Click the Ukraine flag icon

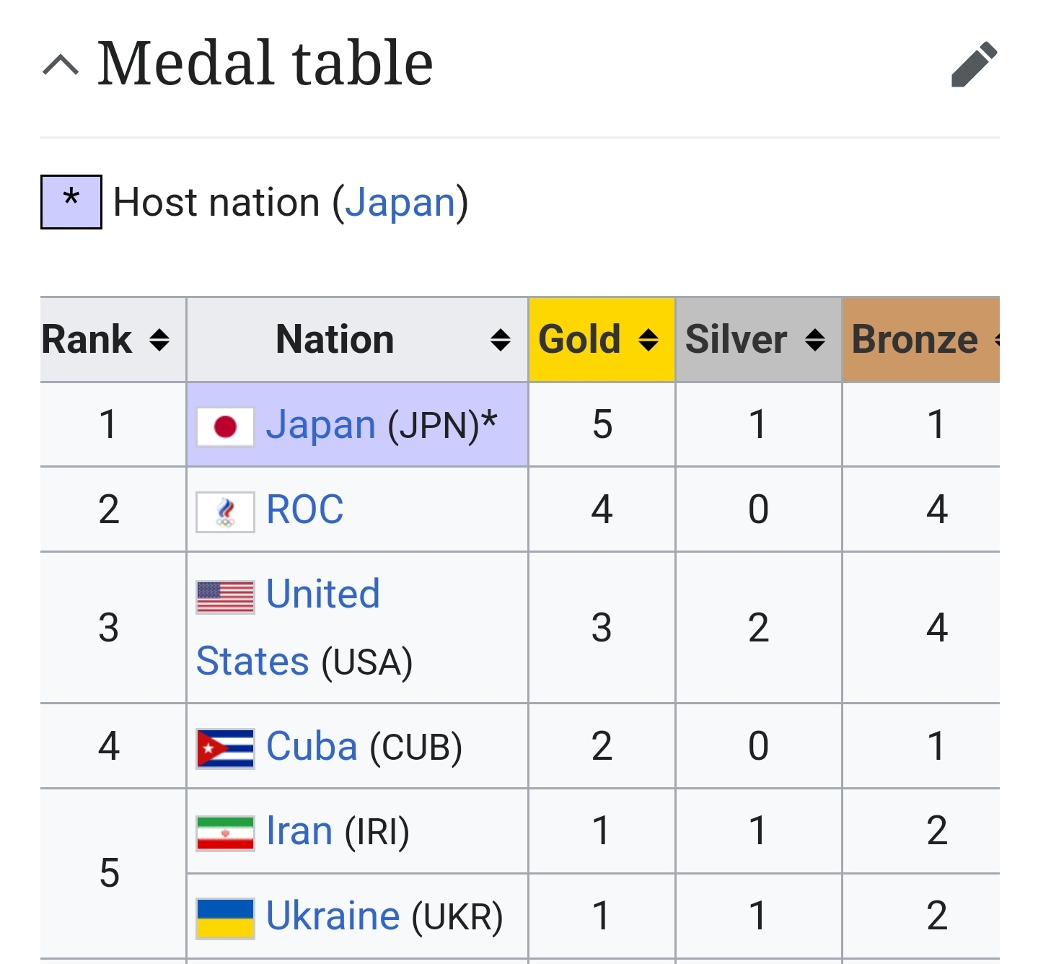coord(225,918)
